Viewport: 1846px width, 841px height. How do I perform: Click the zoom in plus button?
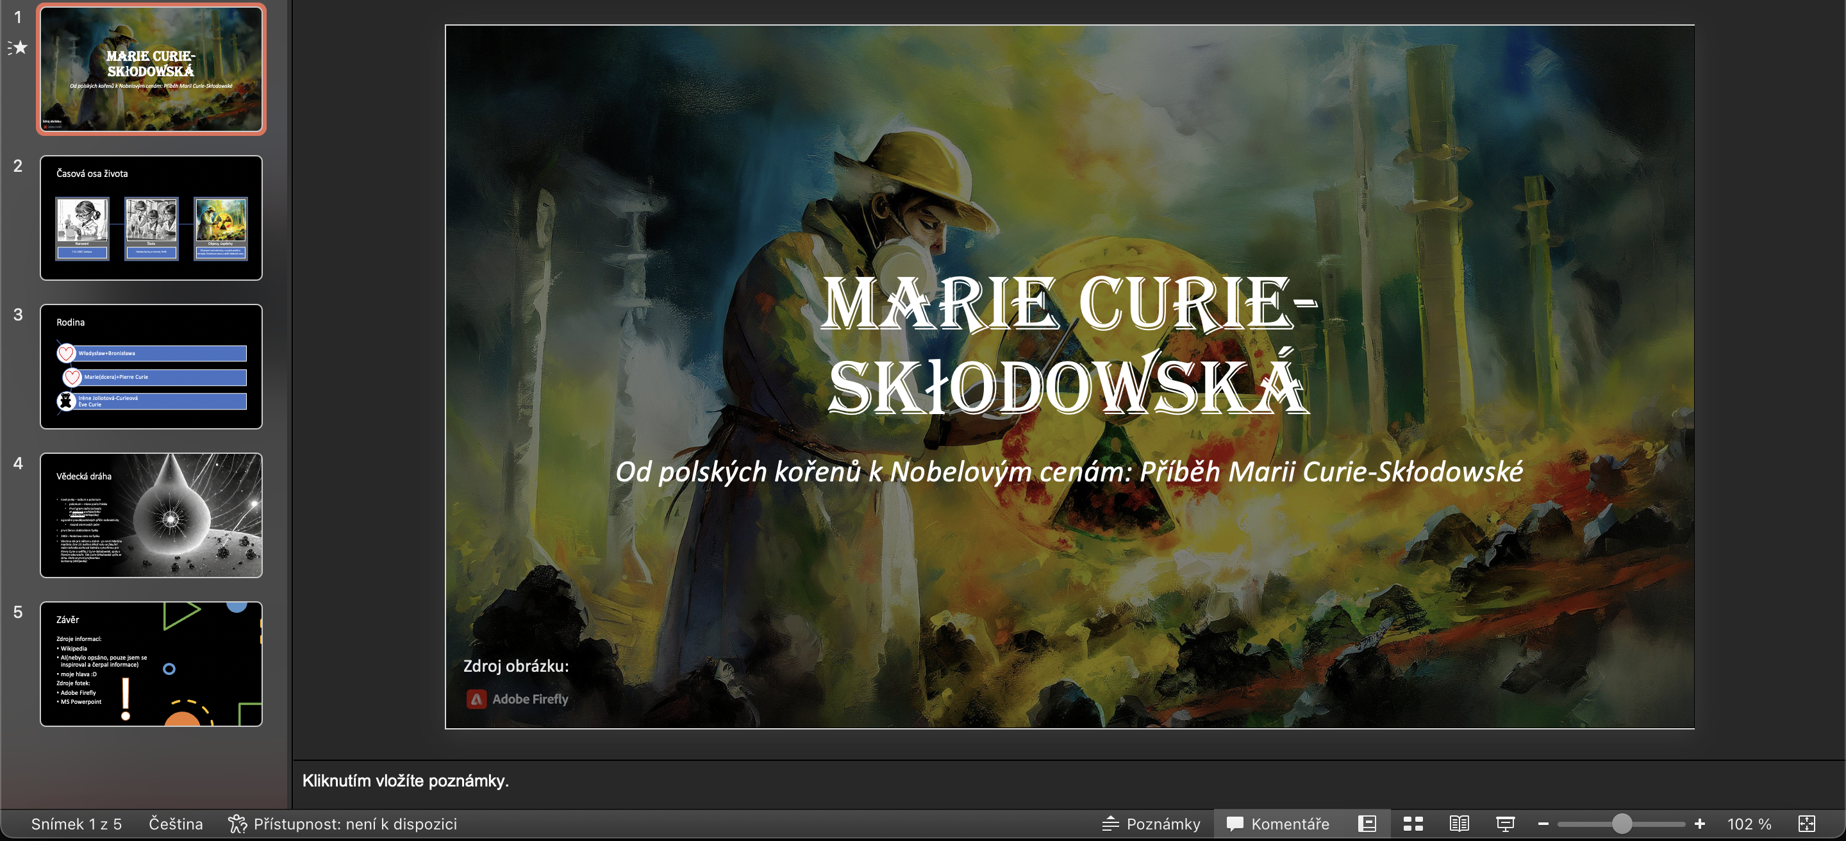1700,824
